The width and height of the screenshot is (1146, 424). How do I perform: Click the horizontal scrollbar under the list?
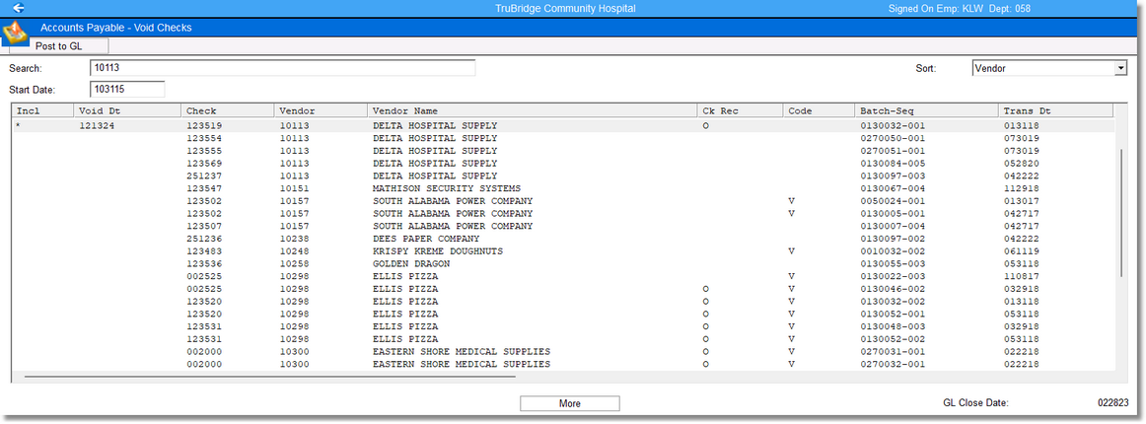[x=270, y=378]
